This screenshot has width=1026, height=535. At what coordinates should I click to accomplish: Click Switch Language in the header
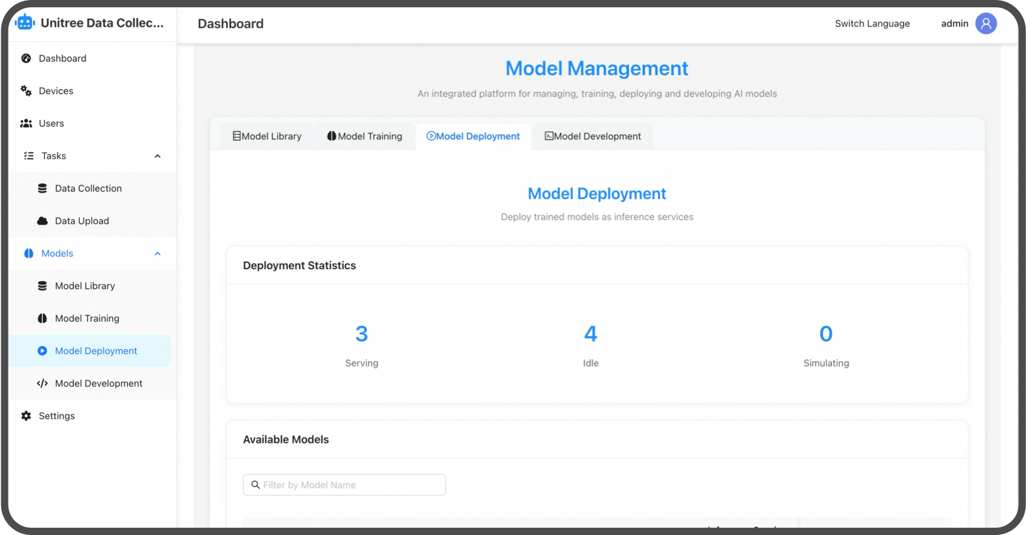click(x=872, y=24)
